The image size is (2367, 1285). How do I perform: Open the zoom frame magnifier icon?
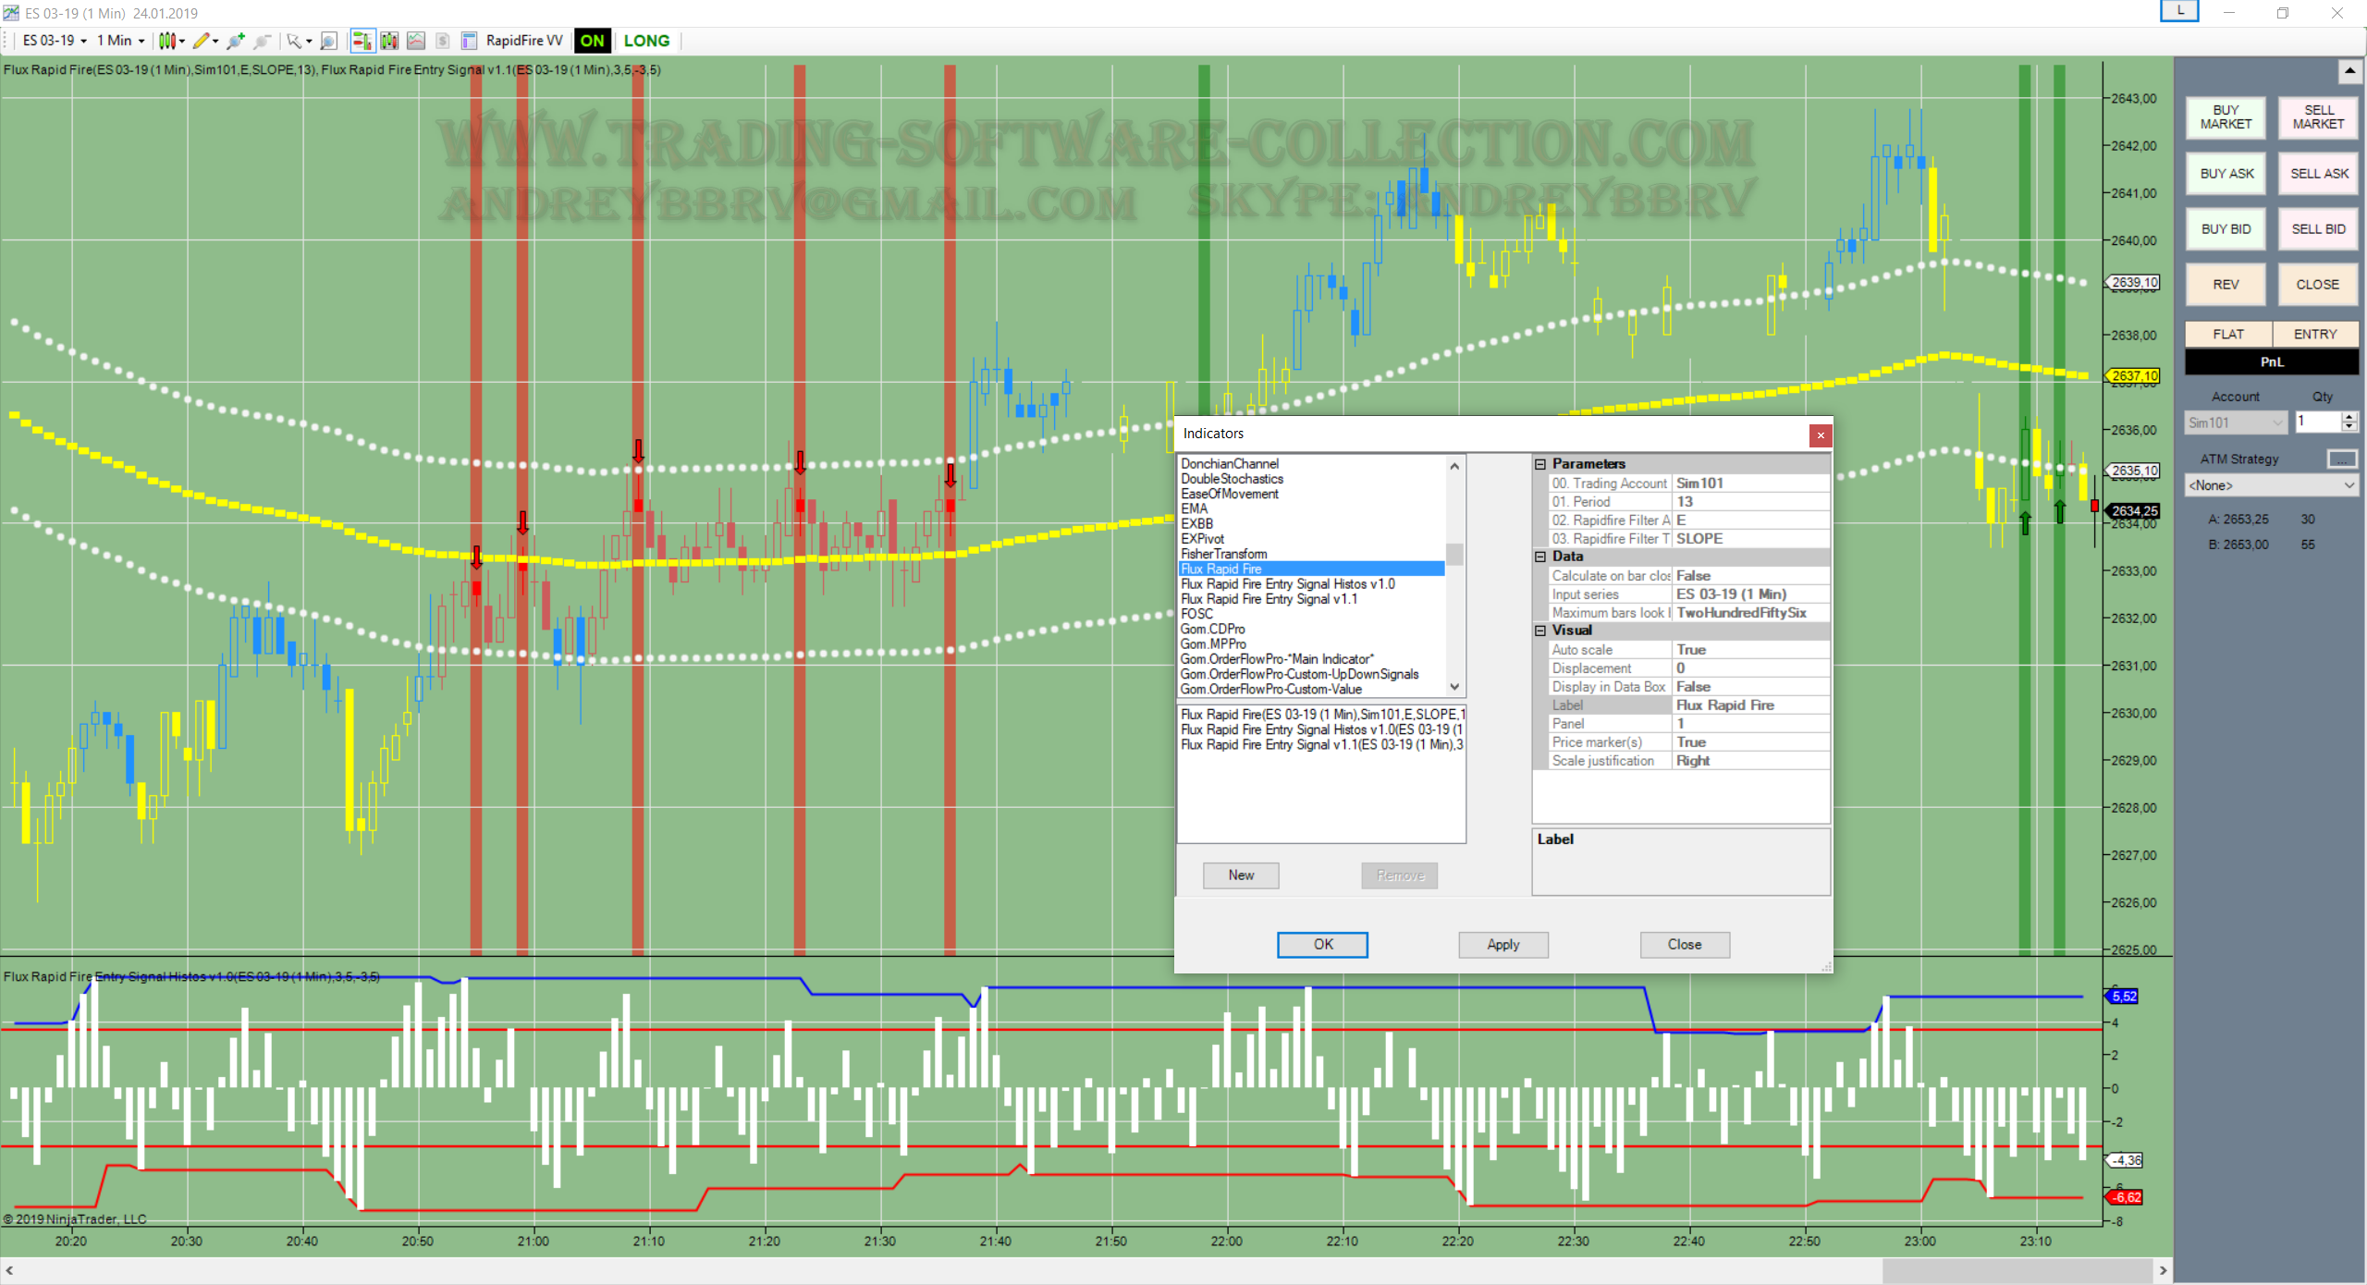328,41
